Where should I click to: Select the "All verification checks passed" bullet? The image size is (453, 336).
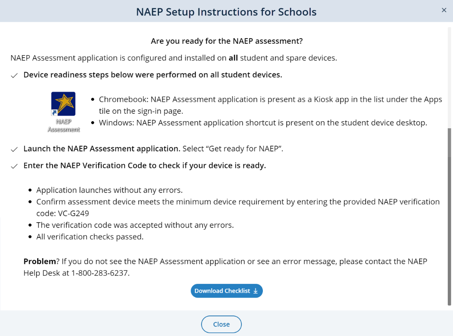(x=90, y=237)
